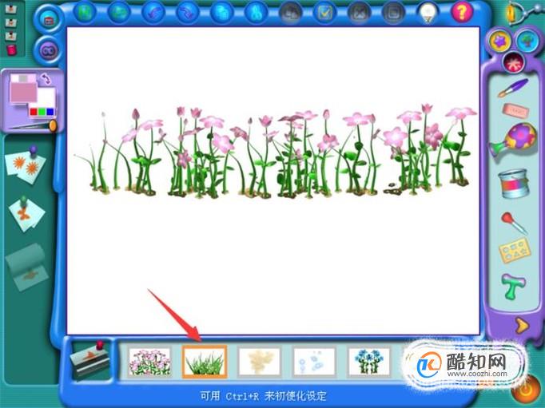Open the rolled paper mode icon
545x408 pixels.
click(x=27, y=267)
